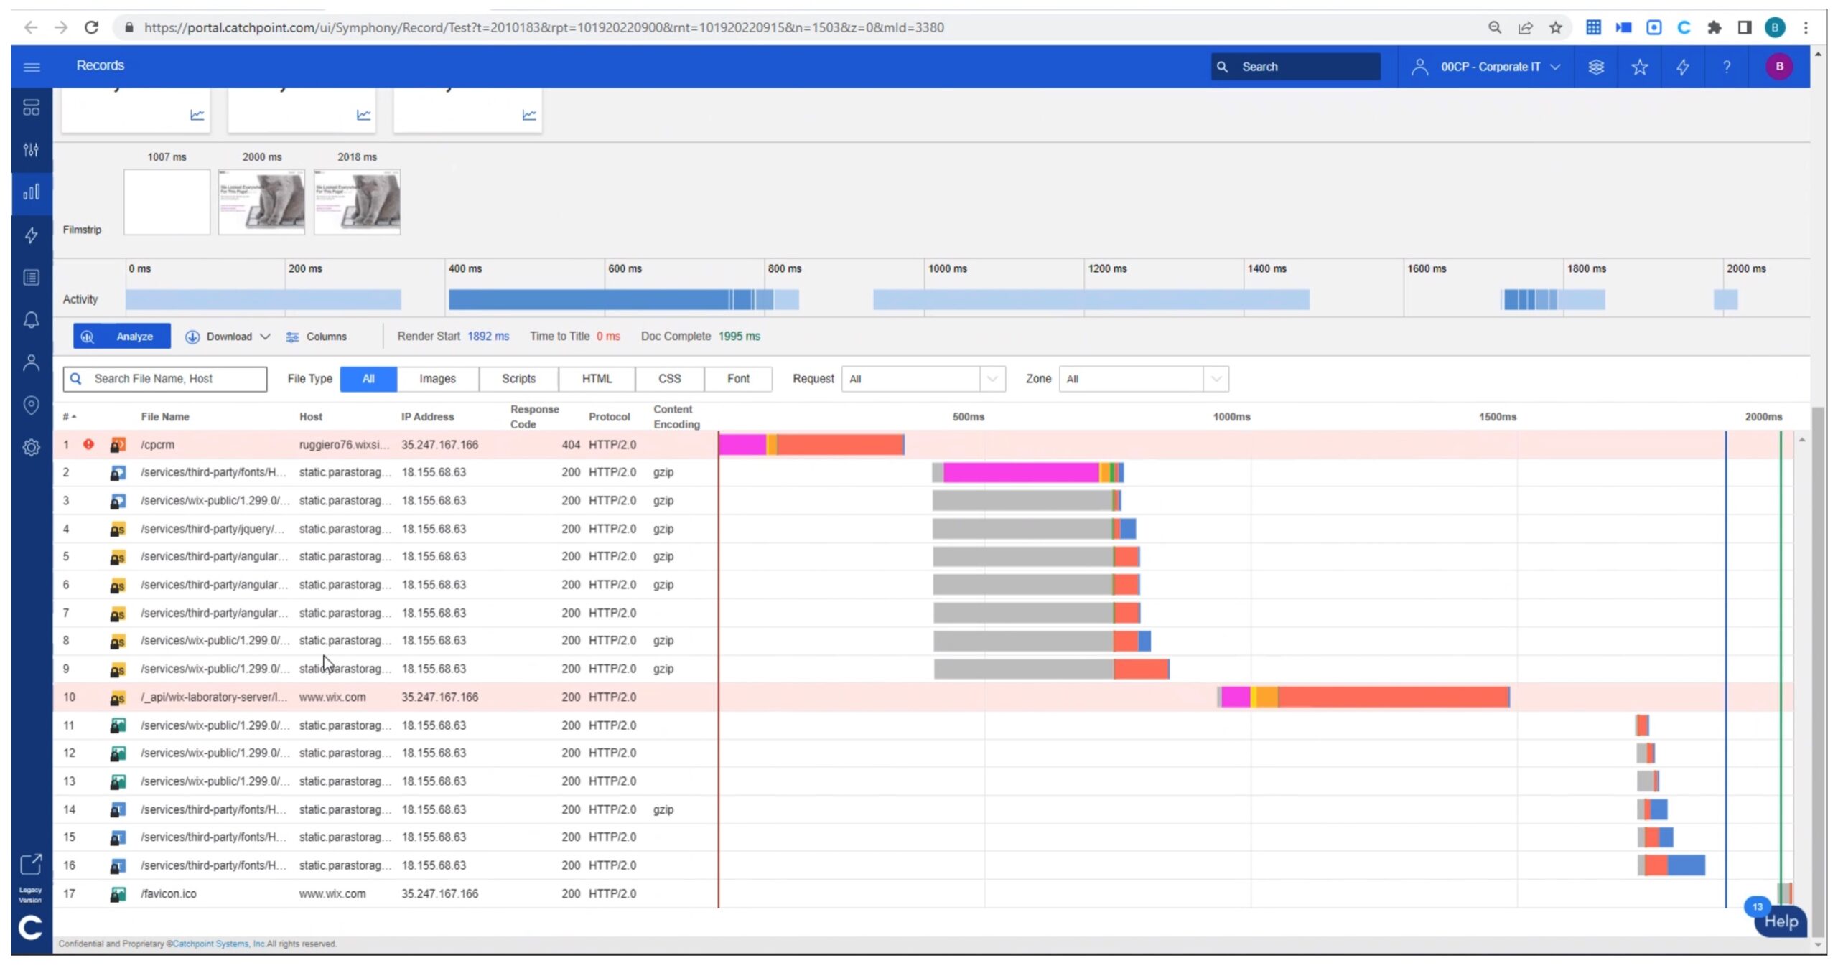Click the star favorites icon in the top bar

point(1639,67)
